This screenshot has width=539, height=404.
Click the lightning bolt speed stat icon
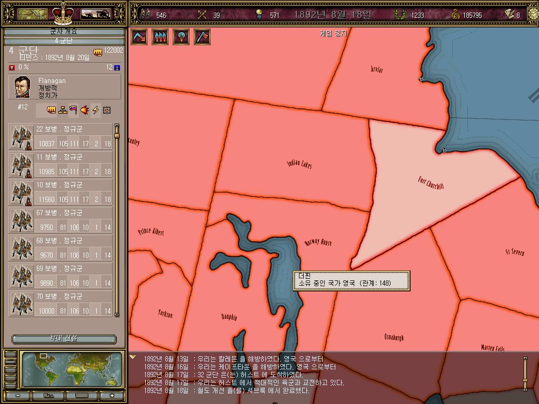(x=96, y=110)
